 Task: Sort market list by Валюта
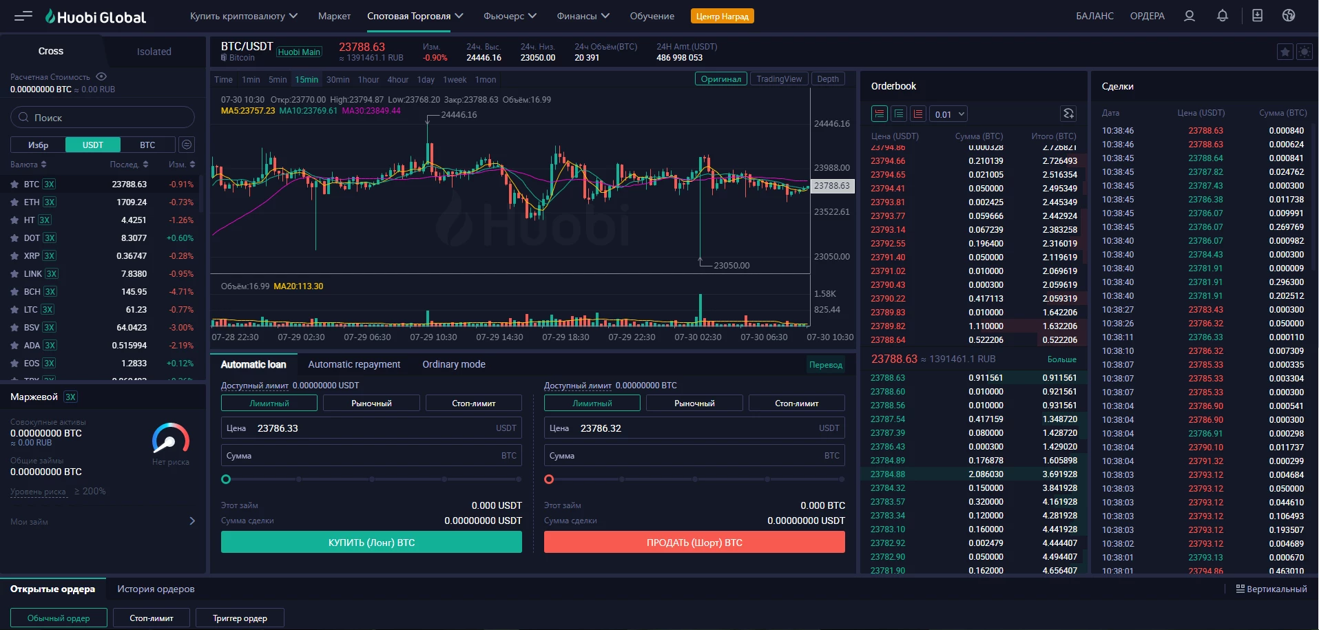click(x=28, y=165)
